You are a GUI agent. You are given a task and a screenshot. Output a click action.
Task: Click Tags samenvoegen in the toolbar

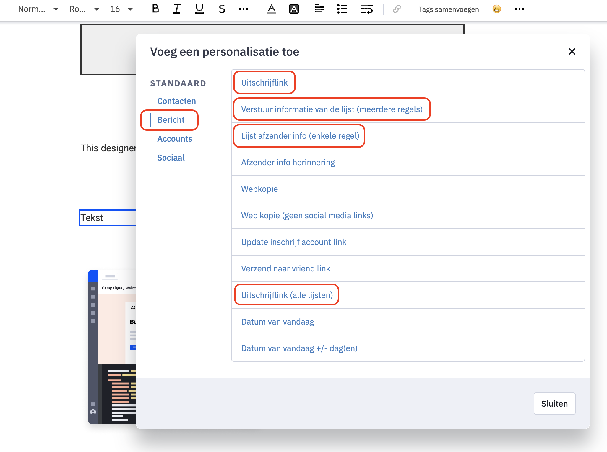(x=449, y=9)
